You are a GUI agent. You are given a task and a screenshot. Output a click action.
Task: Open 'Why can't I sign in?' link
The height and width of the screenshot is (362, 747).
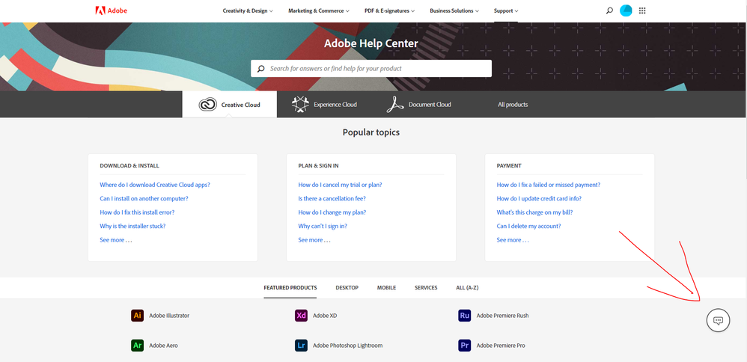click(323, 226)
